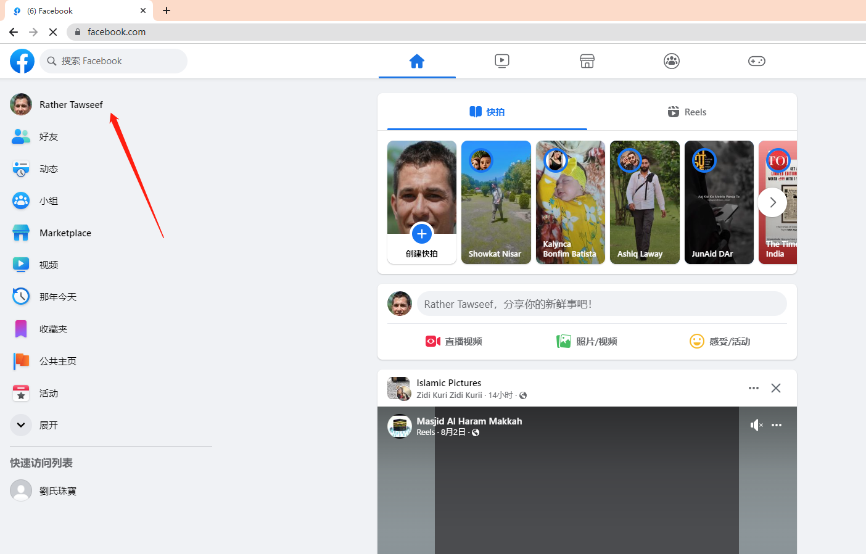The width and height of the screenshot is (866, 554).
Task: Click the 照片/视频 photo icon
Action: [x=564, y=341]
